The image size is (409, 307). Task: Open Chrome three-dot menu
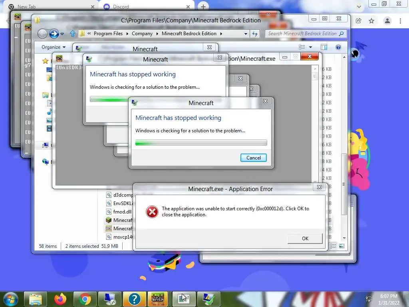click(400, 21)
